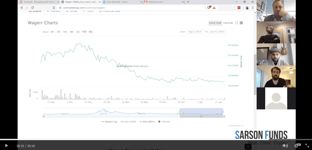The width and height of the screenshot is (312, 150).
Task: Click the video progress bar
Action: point(156,139)
